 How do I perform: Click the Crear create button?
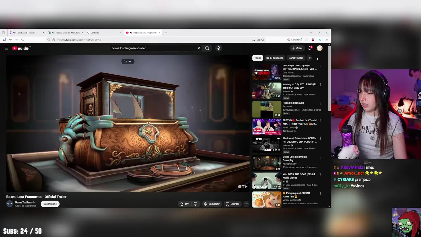coord(297,48)
